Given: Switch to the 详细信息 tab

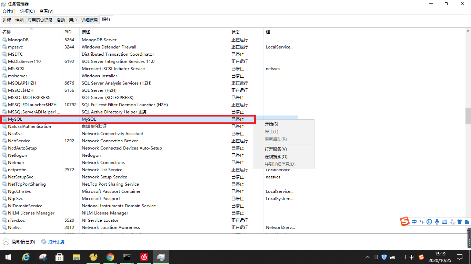Looking at the screenshot, I should [x=89, y=20].
